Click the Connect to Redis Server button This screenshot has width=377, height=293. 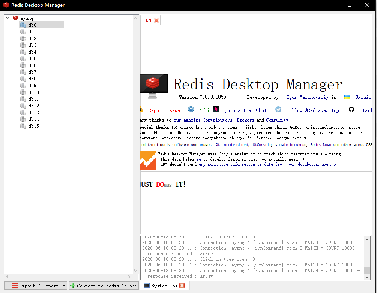[104, 286]
